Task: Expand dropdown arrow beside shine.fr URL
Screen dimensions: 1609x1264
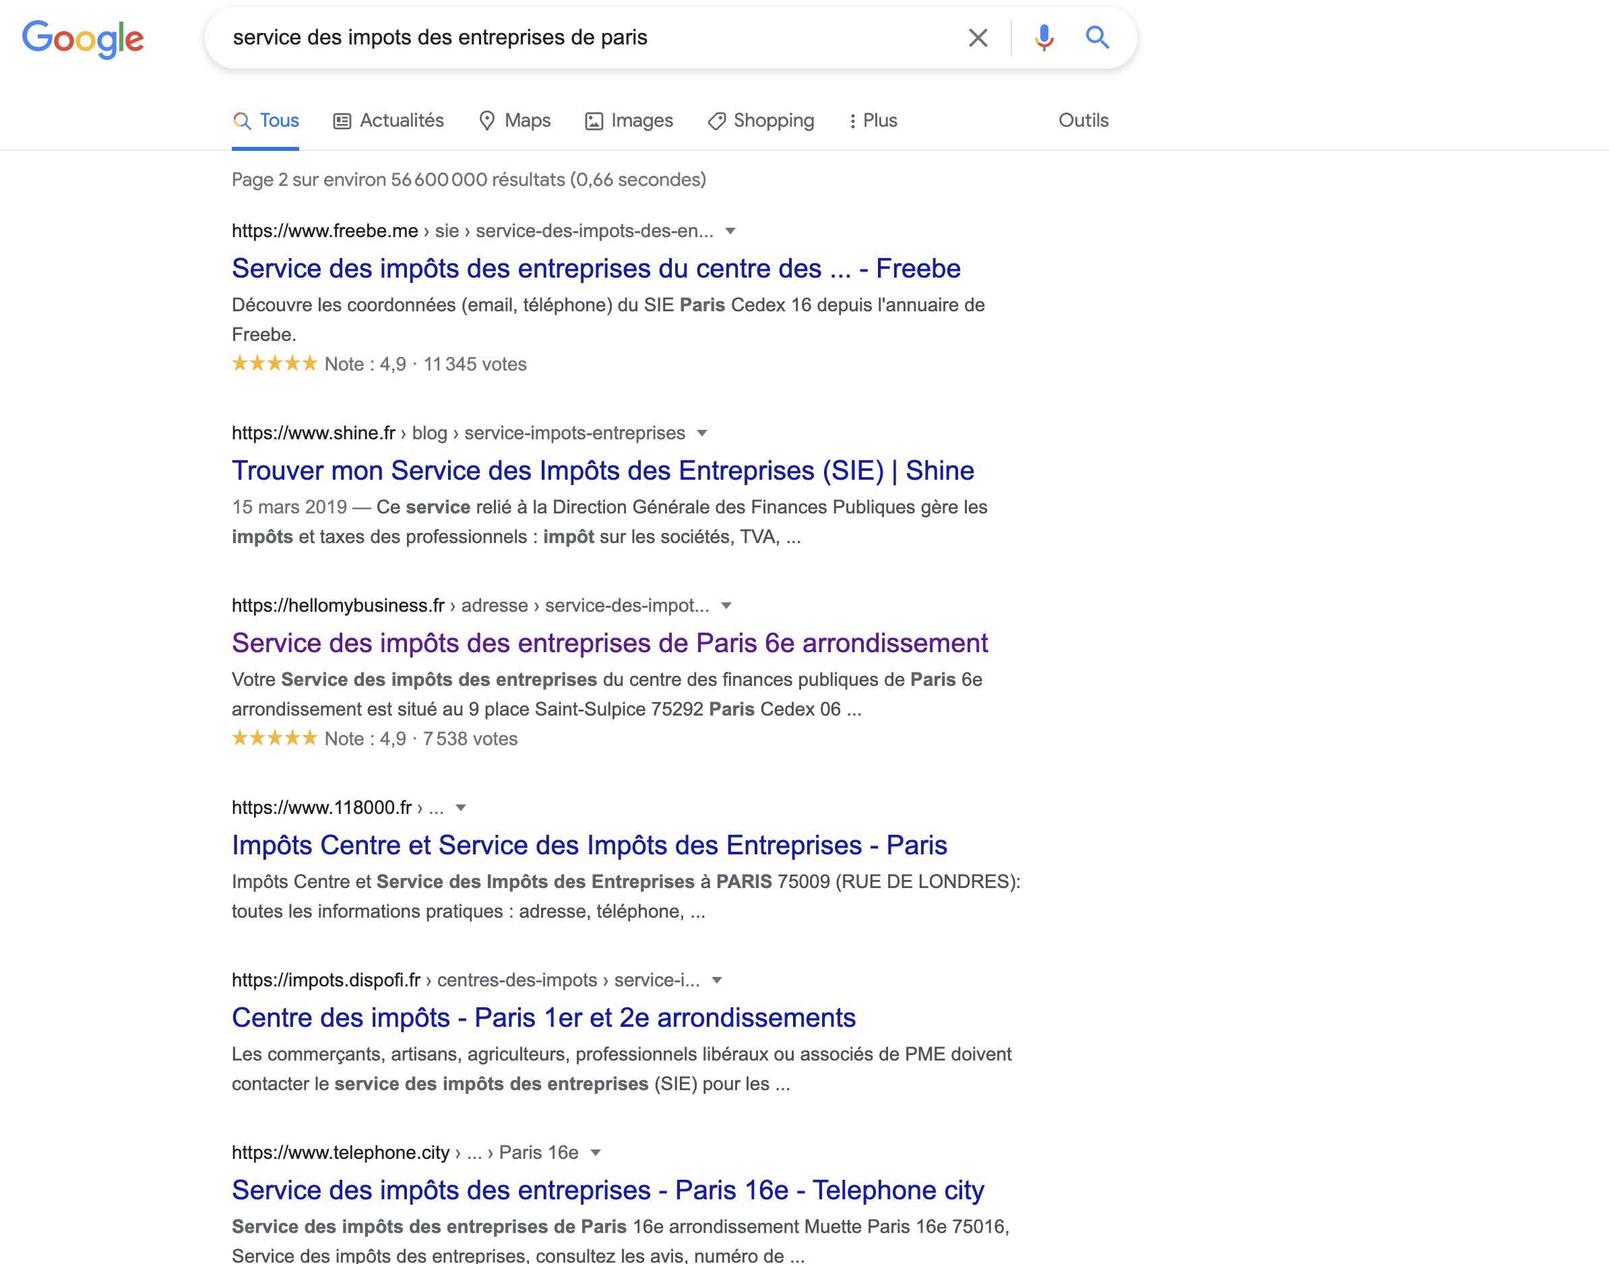Action: tap(702, 433)
